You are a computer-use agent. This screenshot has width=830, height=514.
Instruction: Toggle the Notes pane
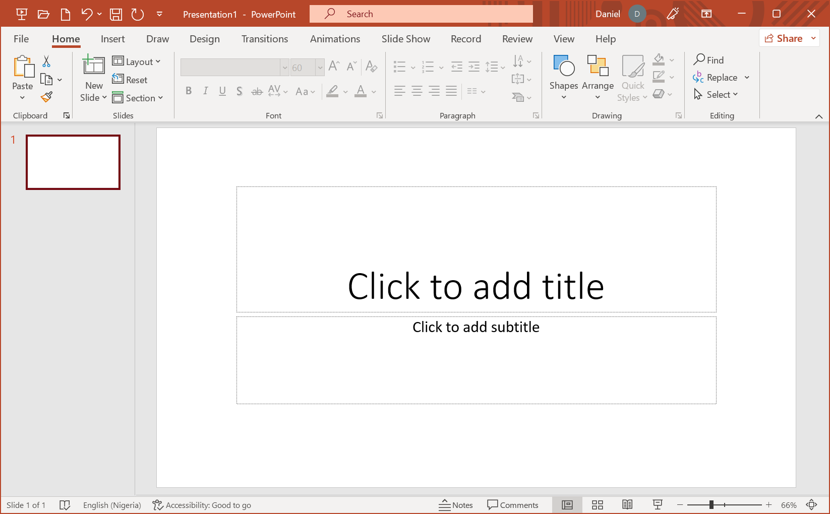pyautogui.click(x=455, y=504)
